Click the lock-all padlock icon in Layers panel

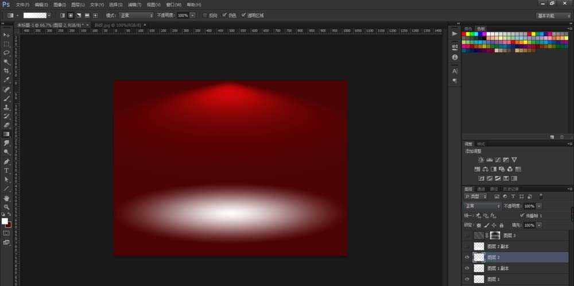tap(502, 225)
